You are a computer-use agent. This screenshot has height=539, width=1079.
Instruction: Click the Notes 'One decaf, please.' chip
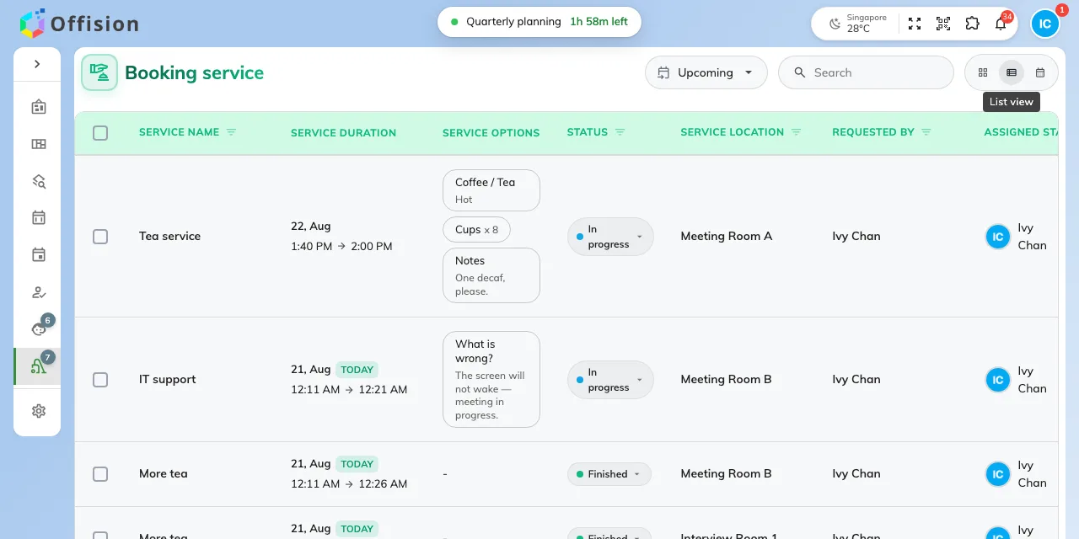point(491,275)
